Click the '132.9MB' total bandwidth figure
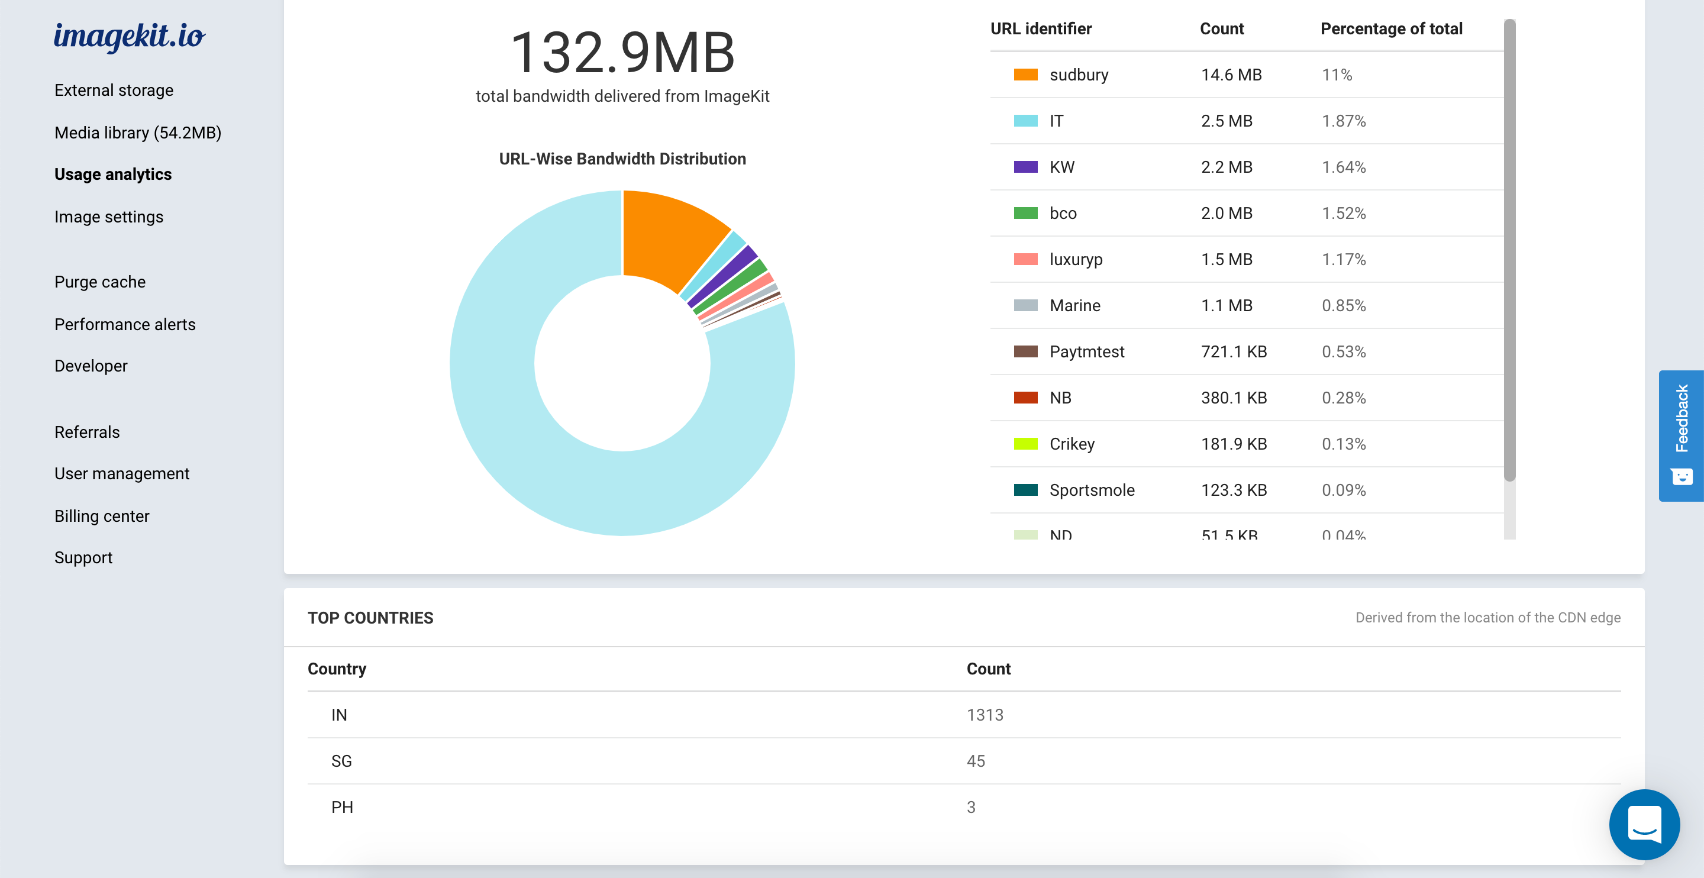Screen dimensions: 1704x878 point(622,52)
